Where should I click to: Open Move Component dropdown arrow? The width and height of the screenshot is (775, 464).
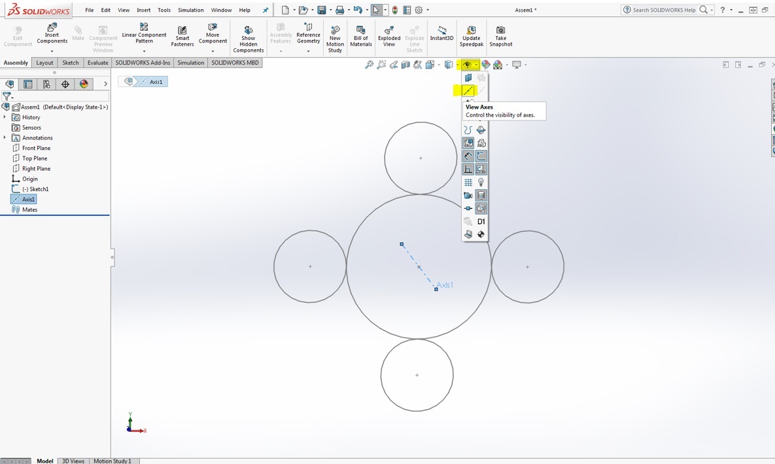tap(213, 50)
